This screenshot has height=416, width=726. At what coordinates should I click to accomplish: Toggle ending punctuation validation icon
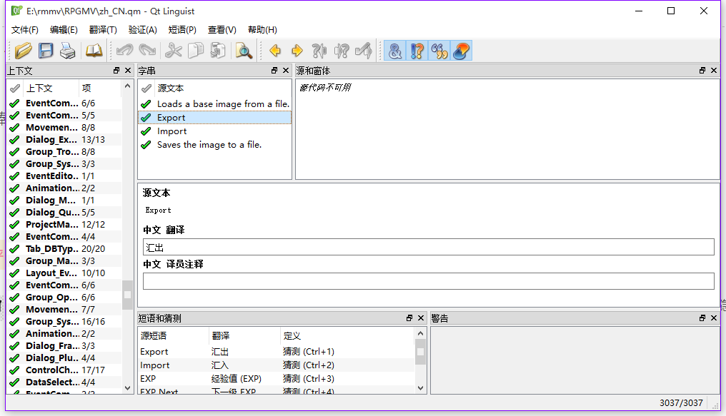click(417, 51)
